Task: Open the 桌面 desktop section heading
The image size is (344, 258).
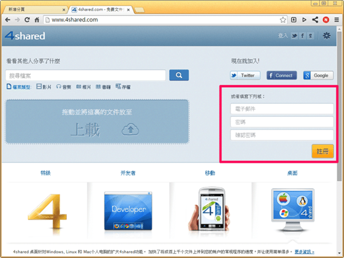Action: (x=292, y=173)
